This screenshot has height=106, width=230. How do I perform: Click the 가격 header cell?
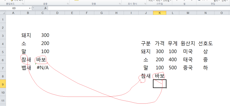160,43
